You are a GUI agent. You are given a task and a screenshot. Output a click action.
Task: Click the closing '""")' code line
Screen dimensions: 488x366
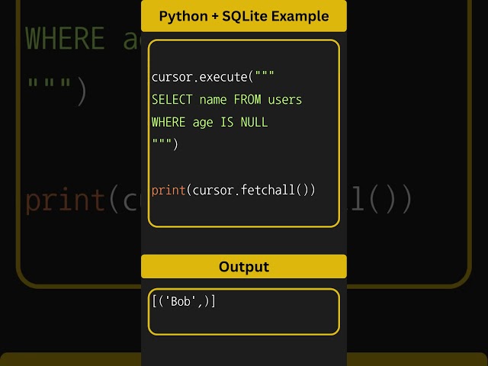(x=165, y=144)
